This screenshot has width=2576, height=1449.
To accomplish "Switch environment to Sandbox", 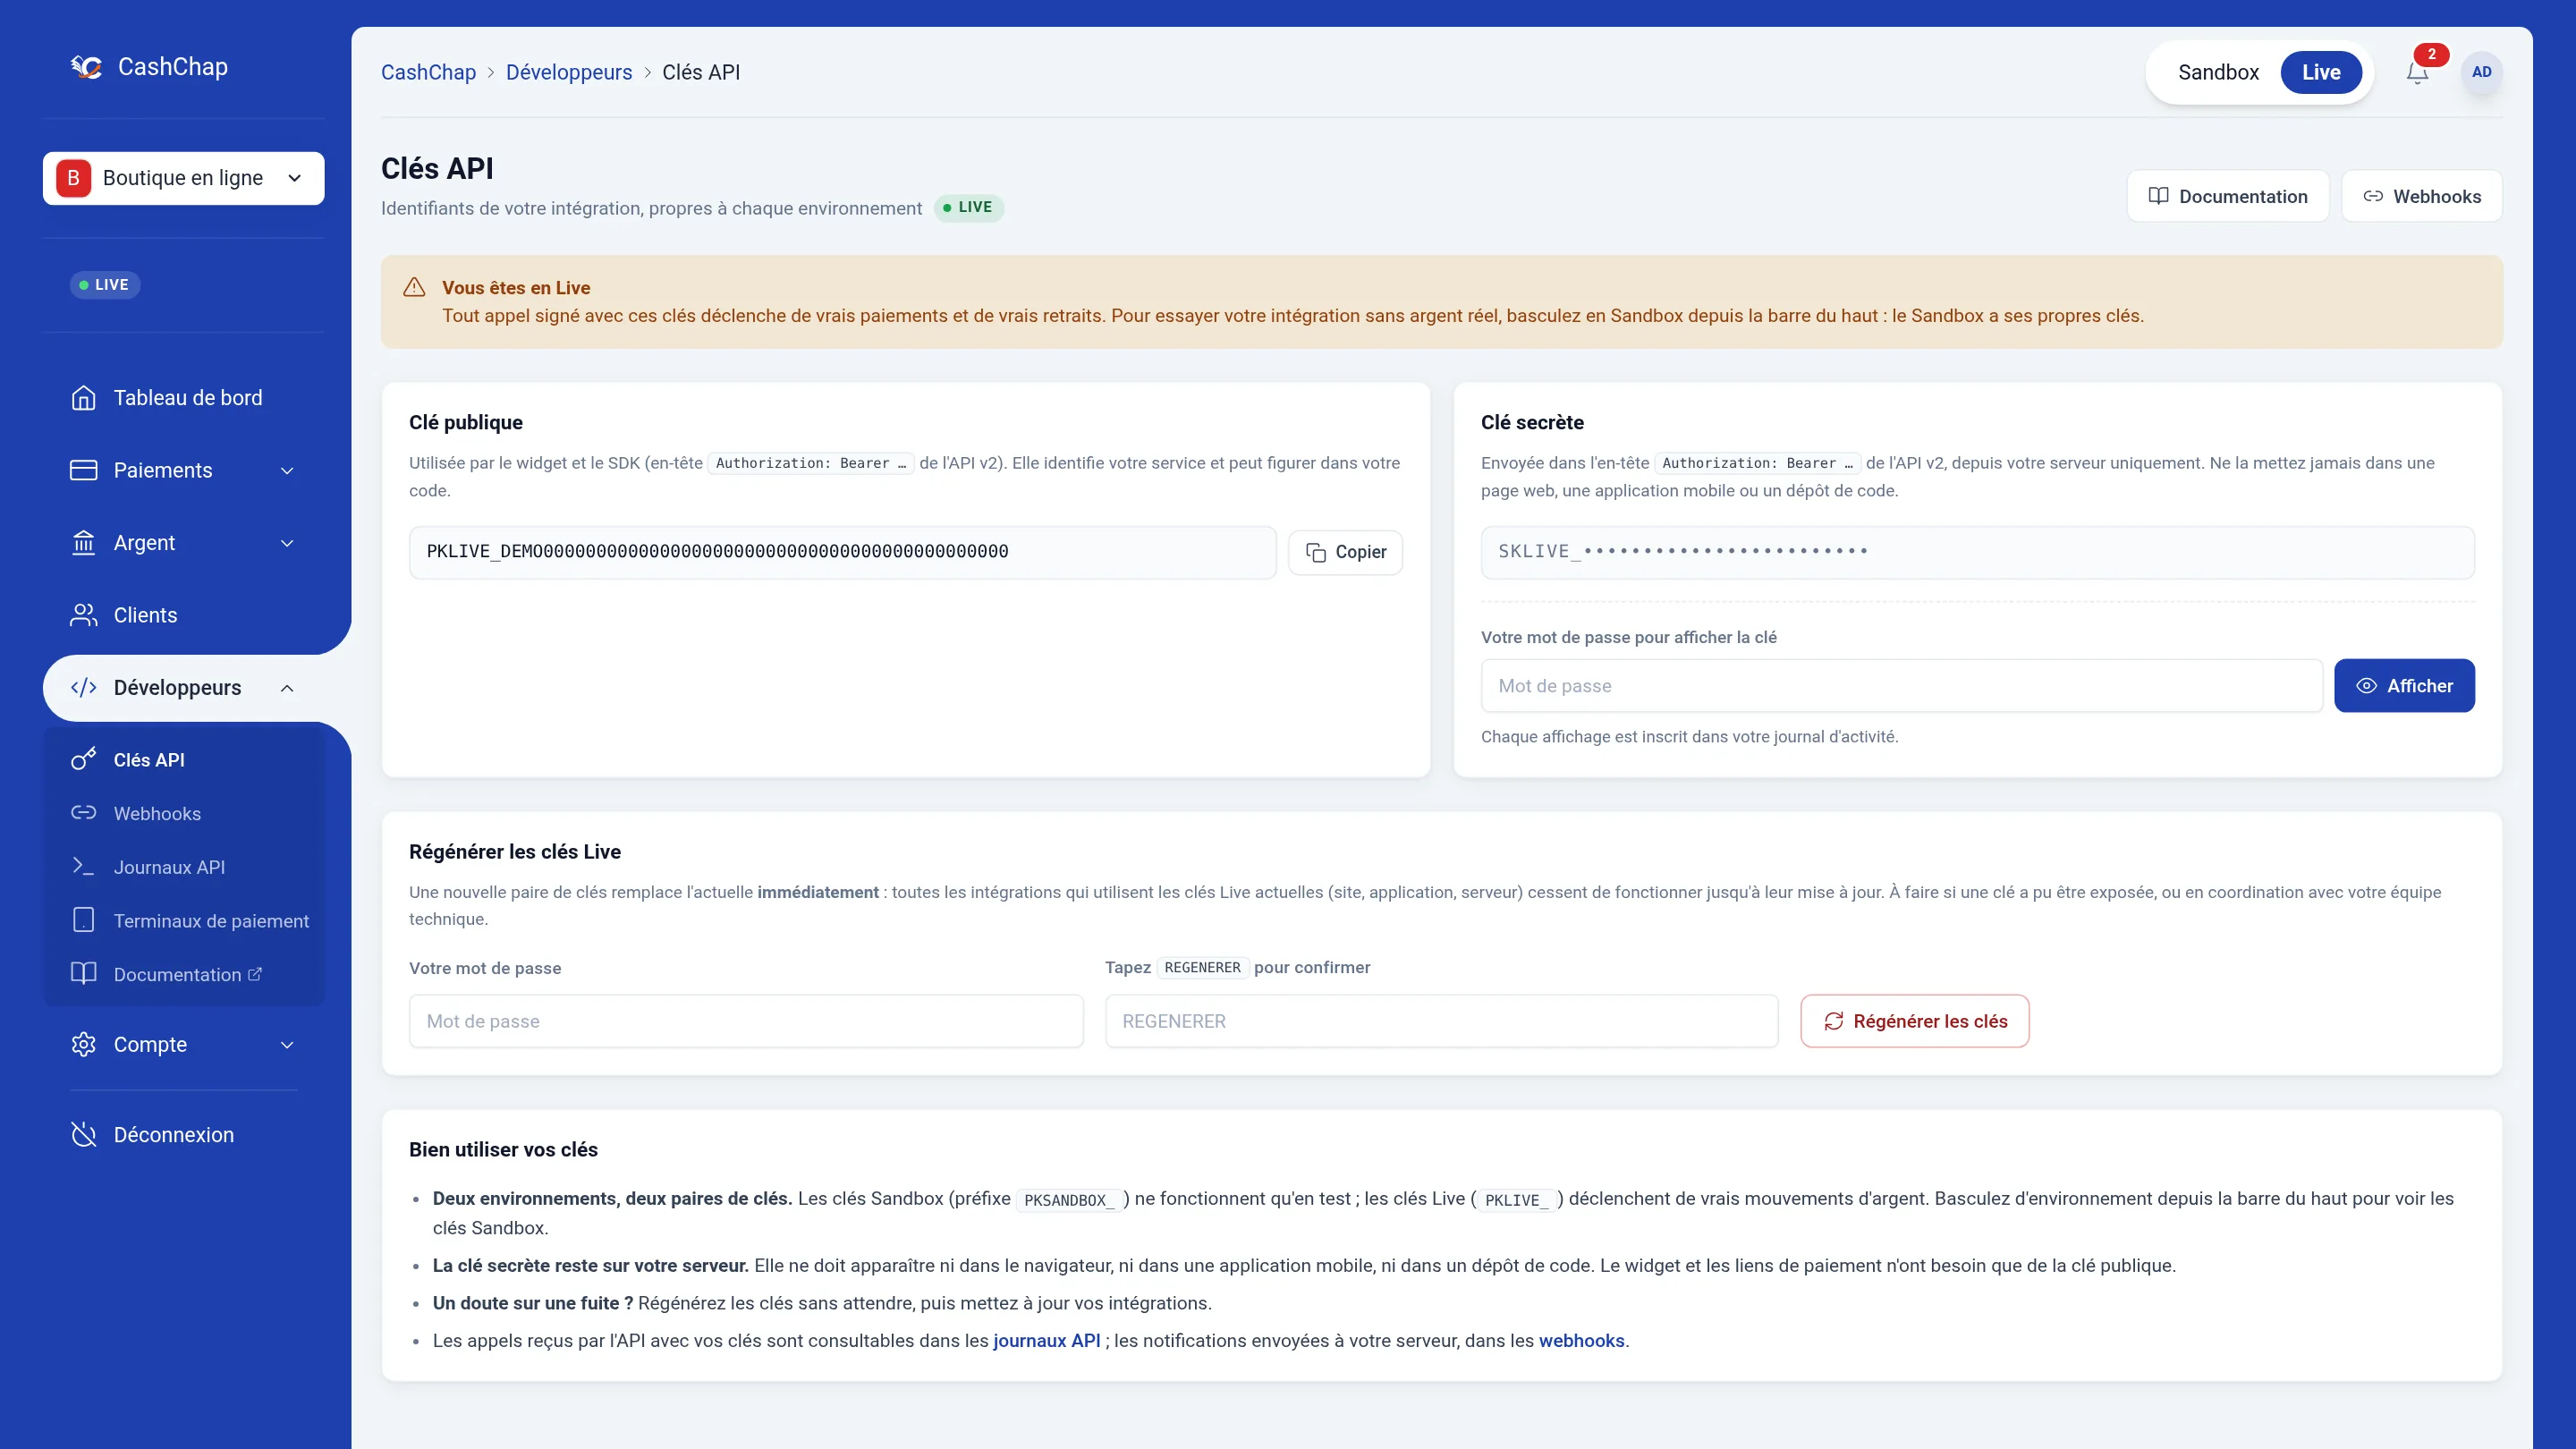I will 2218,72.
